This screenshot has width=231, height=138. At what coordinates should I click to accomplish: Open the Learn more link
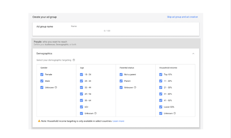coord(118,121)
